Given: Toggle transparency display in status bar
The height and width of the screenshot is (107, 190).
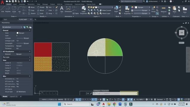Looking at the screenshot, I should (x=104, y=100).
